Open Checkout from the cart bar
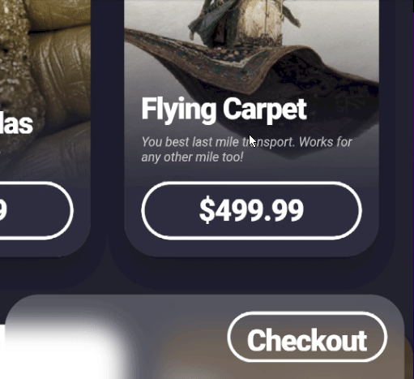 click(x=307, y=337)
